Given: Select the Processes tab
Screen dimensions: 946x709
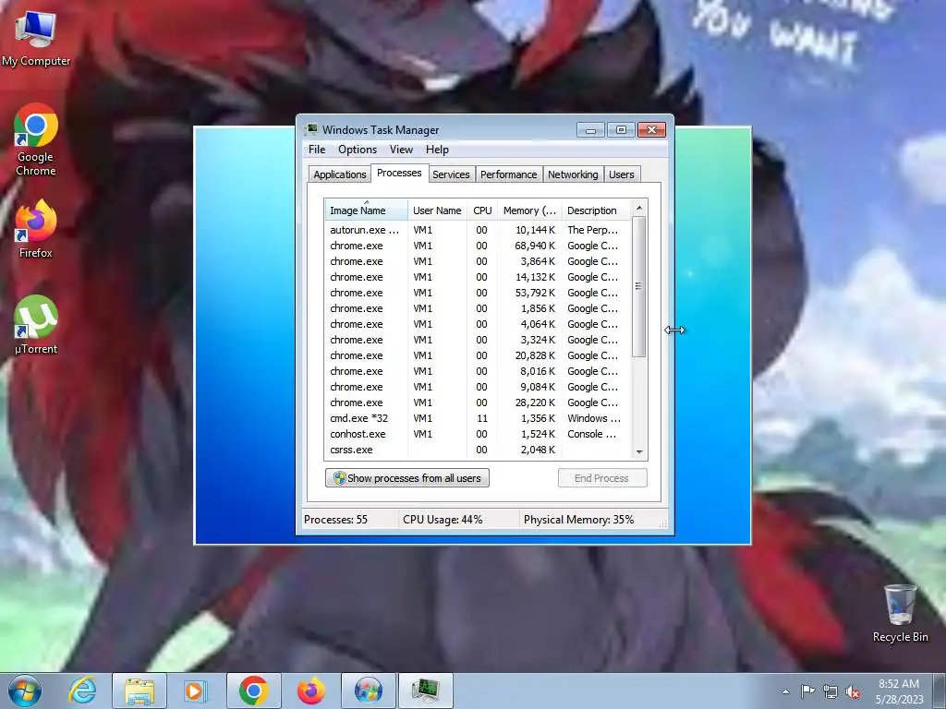Looking at the screenshot, I should click(x=399, y=173).
